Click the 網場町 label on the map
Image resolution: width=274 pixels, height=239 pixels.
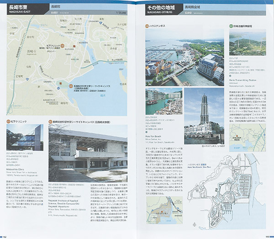coord(64,103)
